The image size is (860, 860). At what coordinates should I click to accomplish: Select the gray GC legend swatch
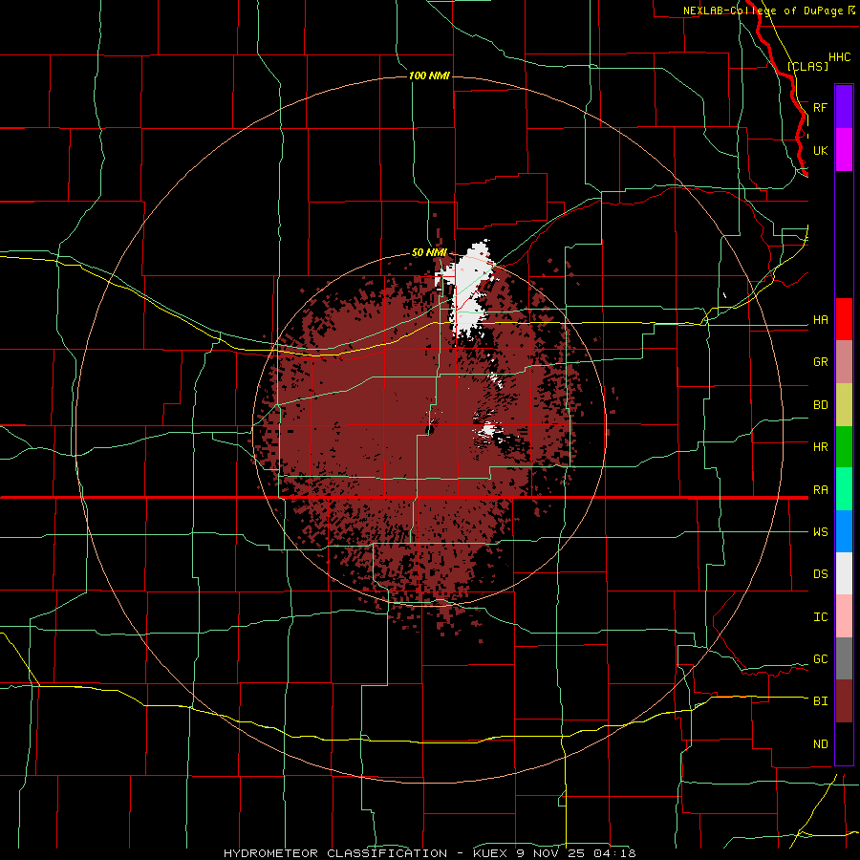coord(844,658)
